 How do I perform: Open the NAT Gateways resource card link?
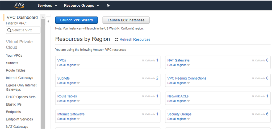click(x=178, y=60)
